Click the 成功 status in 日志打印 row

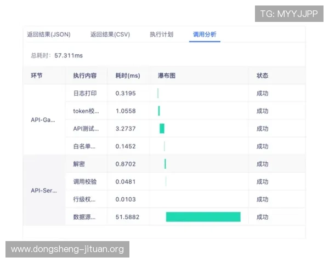click(x=262, y=93)
